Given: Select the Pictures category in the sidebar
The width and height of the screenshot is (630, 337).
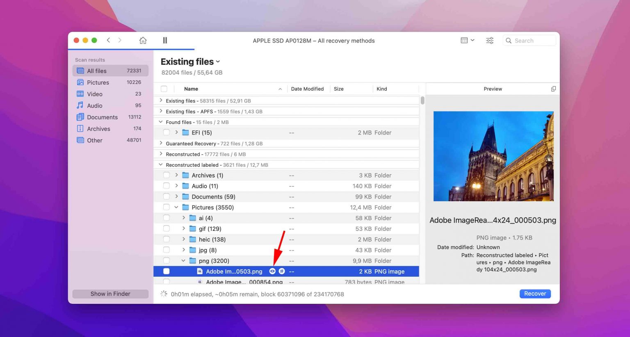Looking at the screenshot, I should (98, 82).
